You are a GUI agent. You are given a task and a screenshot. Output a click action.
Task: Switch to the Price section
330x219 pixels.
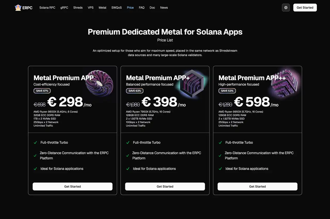[130, 7]
